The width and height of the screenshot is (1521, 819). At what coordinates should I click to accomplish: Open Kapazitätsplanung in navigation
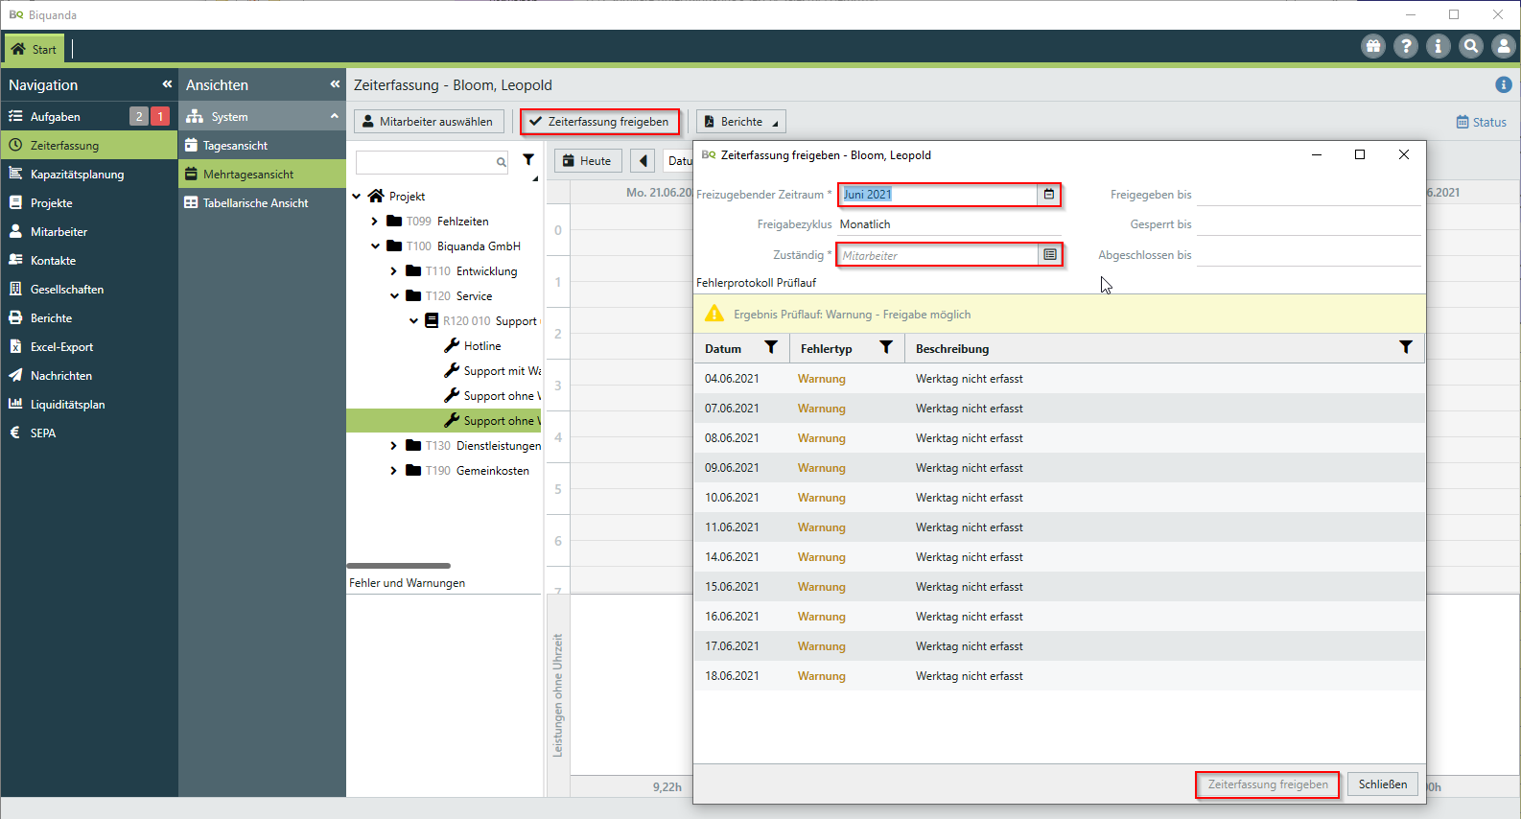77,175
